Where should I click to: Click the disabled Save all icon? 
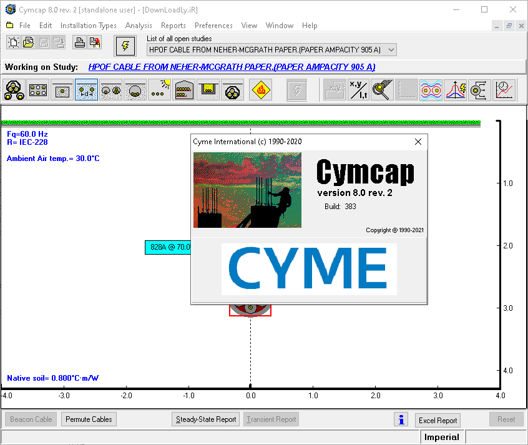pos(59,42)
